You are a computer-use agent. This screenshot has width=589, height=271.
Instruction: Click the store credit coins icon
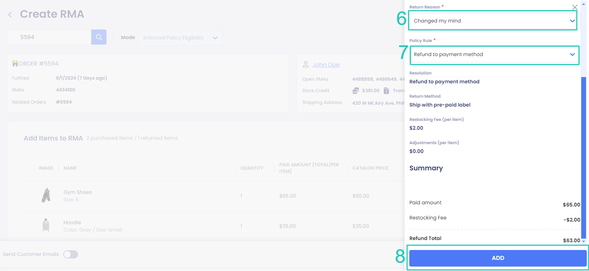pos(356,91)
